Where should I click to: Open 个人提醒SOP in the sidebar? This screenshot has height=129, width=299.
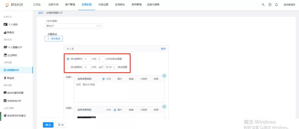[x=15, y=47]
